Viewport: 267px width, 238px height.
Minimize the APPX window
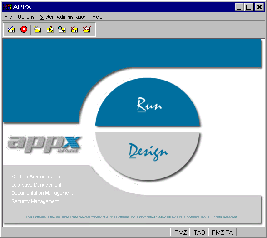[239, 7]
